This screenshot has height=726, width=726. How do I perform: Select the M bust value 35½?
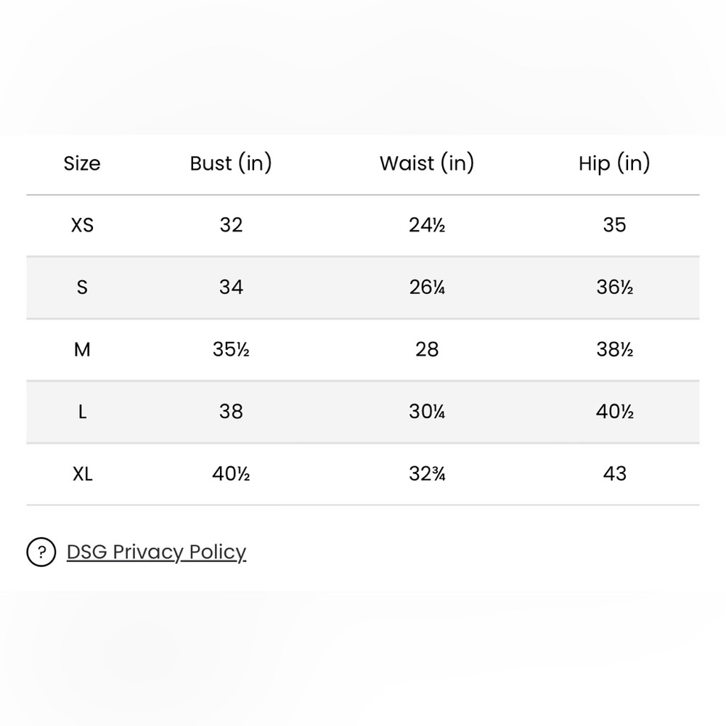coord(231,350)
